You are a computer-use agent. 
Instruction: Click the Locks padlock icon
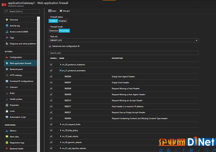pyautogui.click(x=7, y=111)
